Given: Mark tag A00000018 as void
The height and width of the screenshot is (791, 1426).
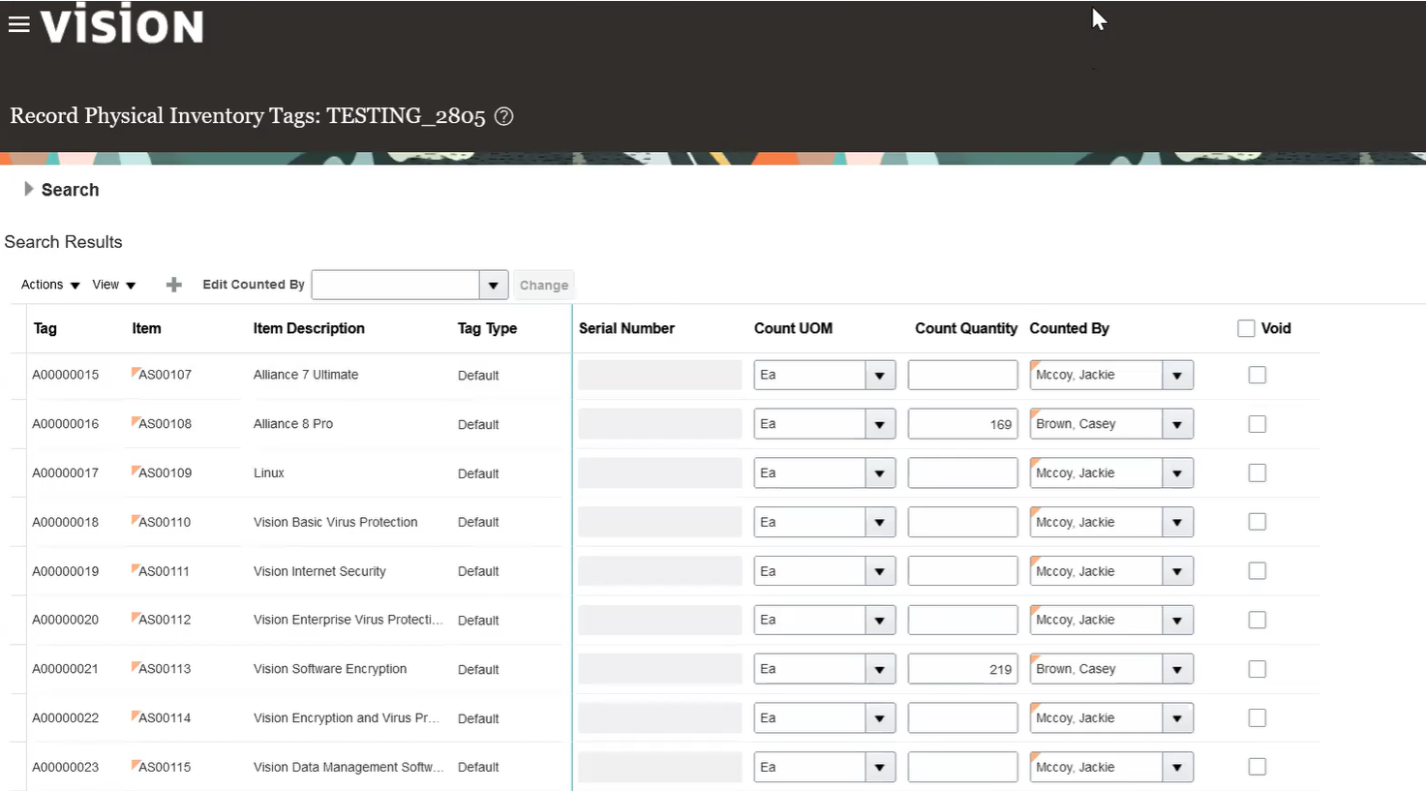Looking at the screenshot, I should (1257, 522).
